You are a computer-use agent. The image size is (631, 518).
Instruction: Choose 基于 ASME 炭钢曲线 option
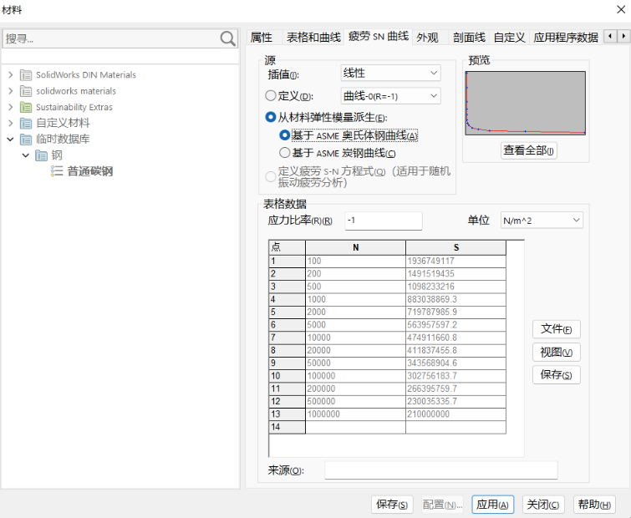click(285, 153)
